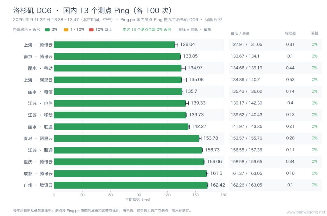Screen dimensions: 327x216
Task: Click the red 10% 以上 legend swatch
Action: click(91, 30)
